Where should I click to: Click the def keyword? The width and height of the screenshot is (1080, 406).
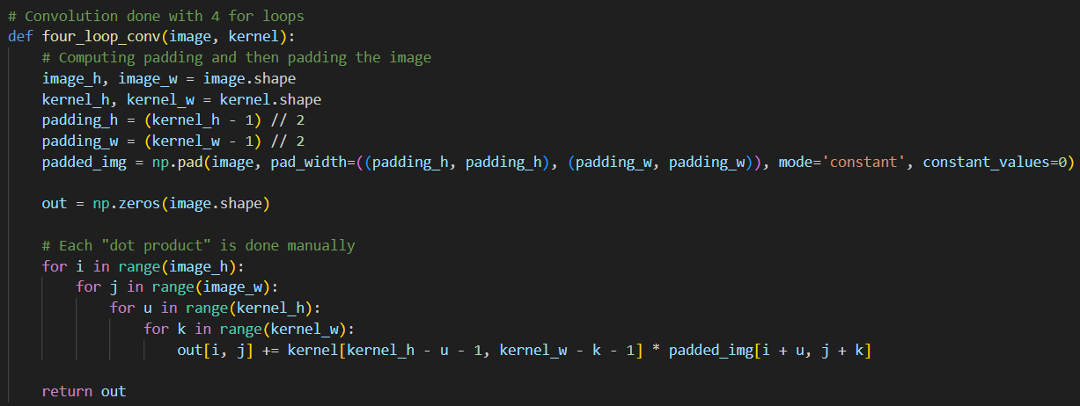pos(20,36)
